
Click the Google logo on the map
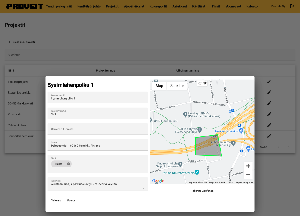point(158,181)
